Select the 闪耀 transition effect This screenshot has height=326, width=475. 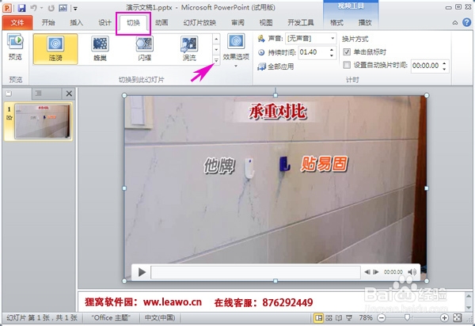[x=145, y=49]
